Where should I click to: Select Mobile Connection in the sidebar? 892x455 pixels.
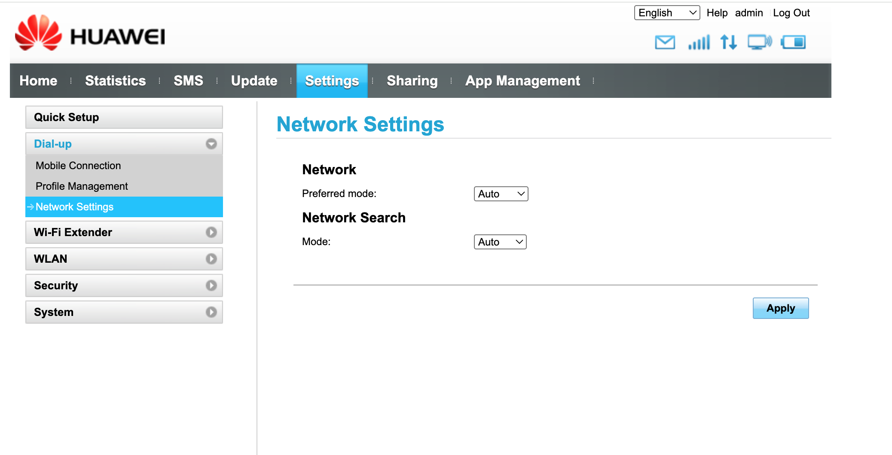pos(124,166)
